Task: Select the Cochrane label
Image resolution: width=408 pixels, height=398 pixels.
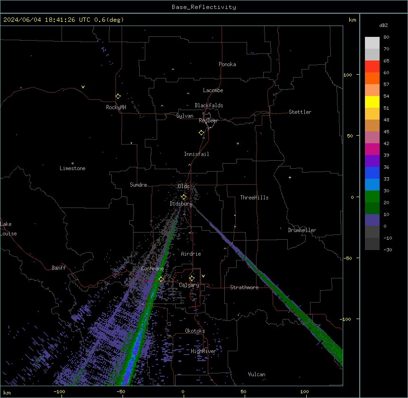Action: coord(152,268)
